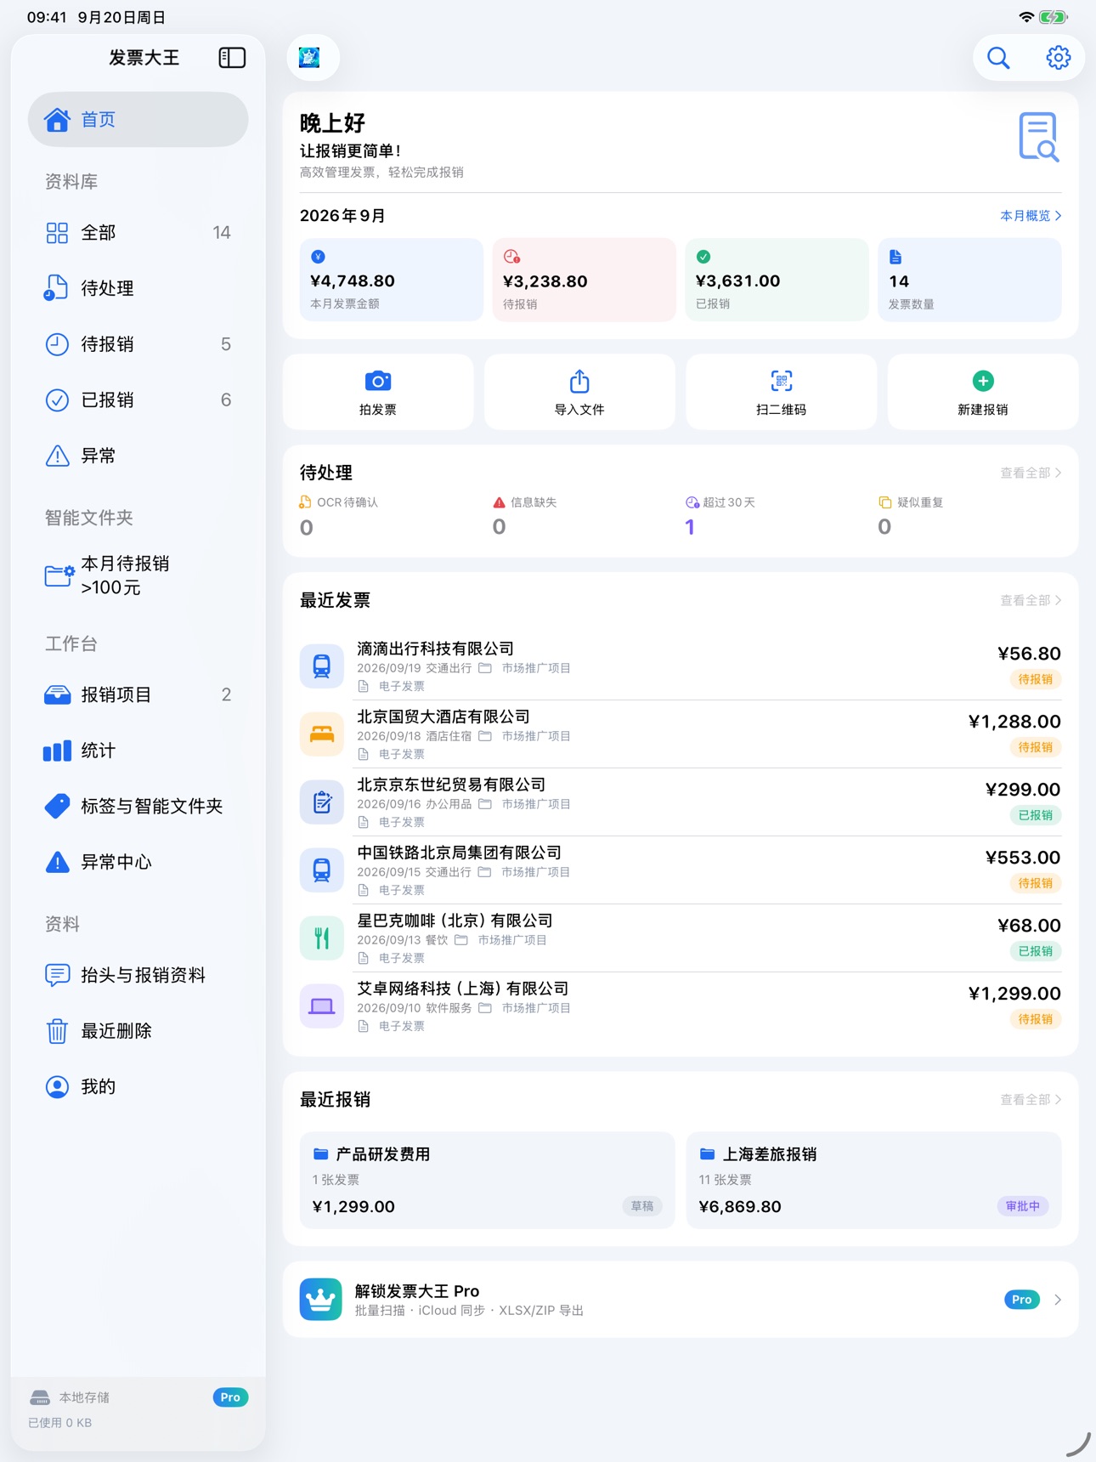Click the bed icon for 北京国贸大酒店有限公司
Screen dimensions: 1096x1462
click(x=322, y=734)
